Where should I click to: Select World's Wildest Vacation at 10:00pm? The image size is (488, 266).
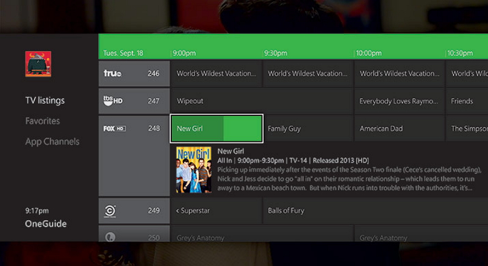(400, 73)
